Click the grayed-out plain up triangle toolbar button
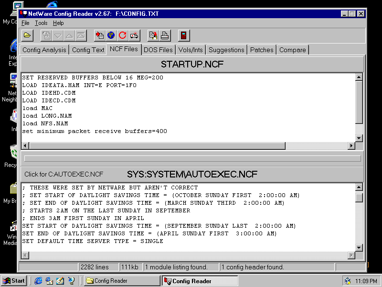Viewport: 382px width, 287px height. coord(69,35)
